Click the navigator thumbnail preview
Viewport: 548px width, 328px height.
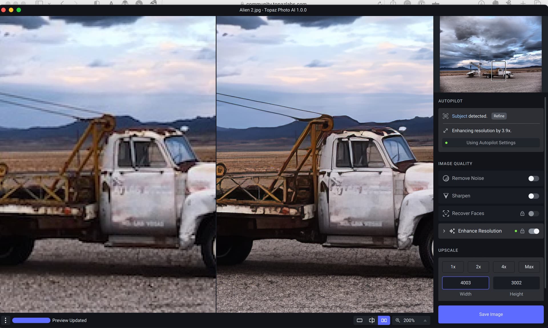(x=490, y=54)
